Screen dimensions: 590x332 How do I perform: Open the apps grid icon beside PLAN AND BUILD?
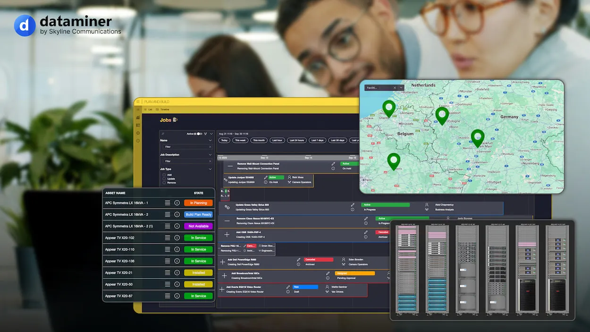click(138, 102)
